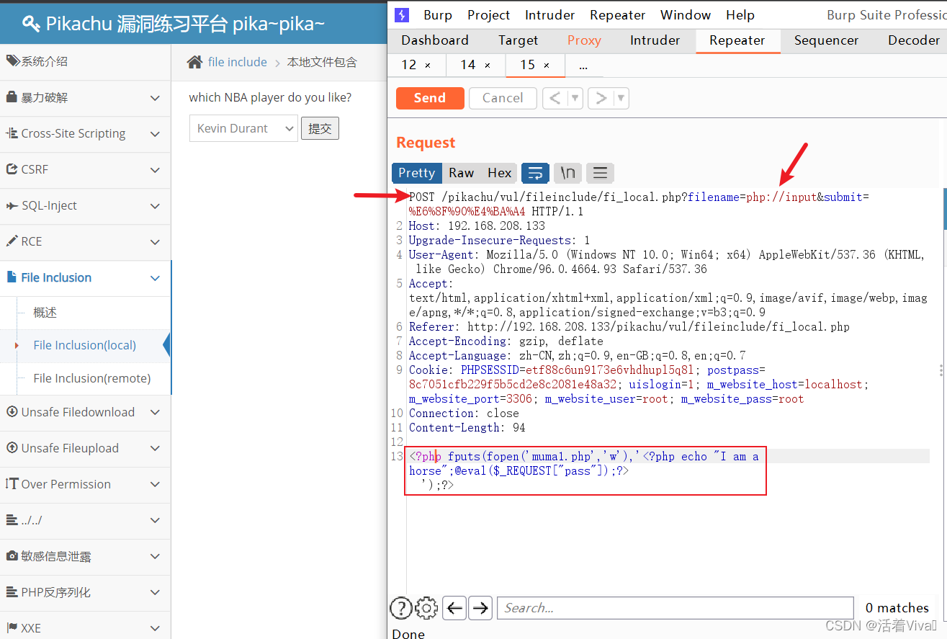Click the history forward arrow button
This screenshot has height=639, width=947.
pyautogui.click(x=601, y=98)
